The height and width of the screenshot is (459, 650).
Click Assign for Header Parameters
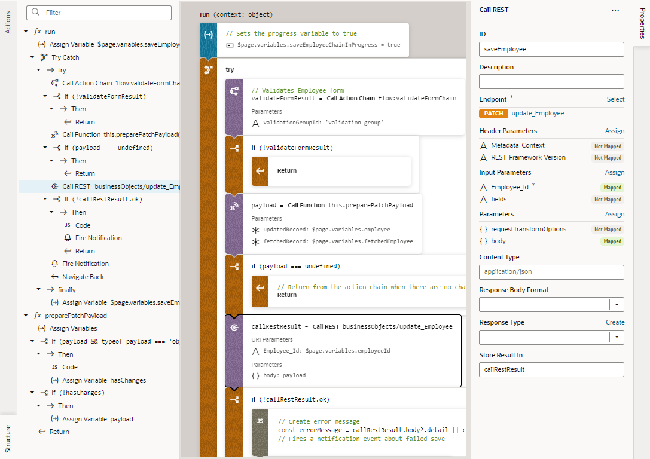(615, 131)
